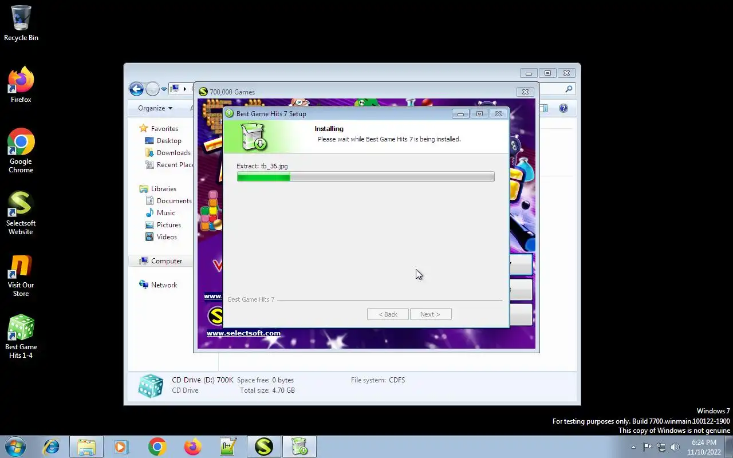Switch to Windows Explorer taskbar button
733x458 pixels.
tap(86, 447)
